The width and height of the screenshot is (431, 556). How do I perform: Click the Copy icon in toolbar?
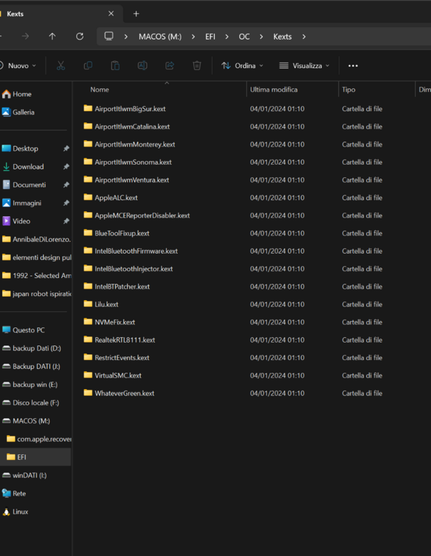pos(88,65)
